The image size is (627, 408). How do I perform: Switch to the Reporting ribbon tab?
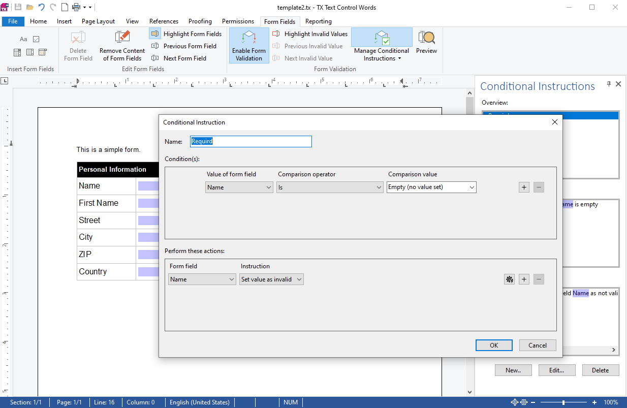tap(319, 21)
